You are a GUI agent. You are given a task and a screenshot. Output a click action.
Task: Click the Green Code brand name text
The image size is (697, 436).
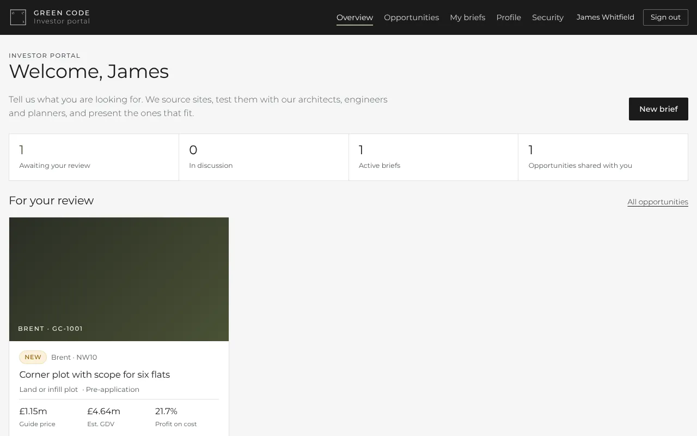pyautogui.click(x=62, y=13)
